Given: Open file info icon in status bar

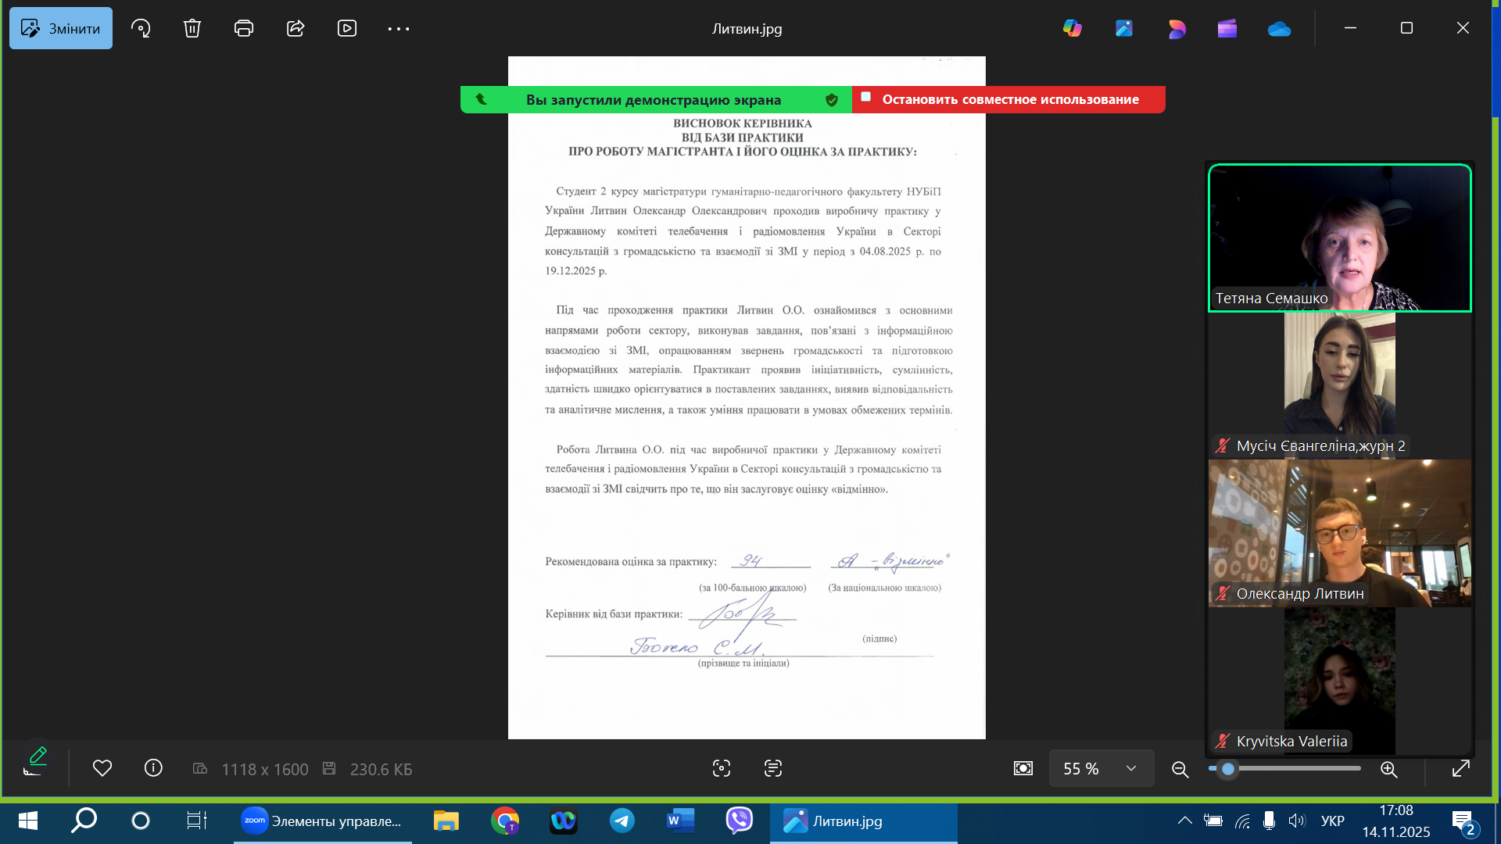Looking at the screenshot, I should pyautogui.click(x=153, y=768).
